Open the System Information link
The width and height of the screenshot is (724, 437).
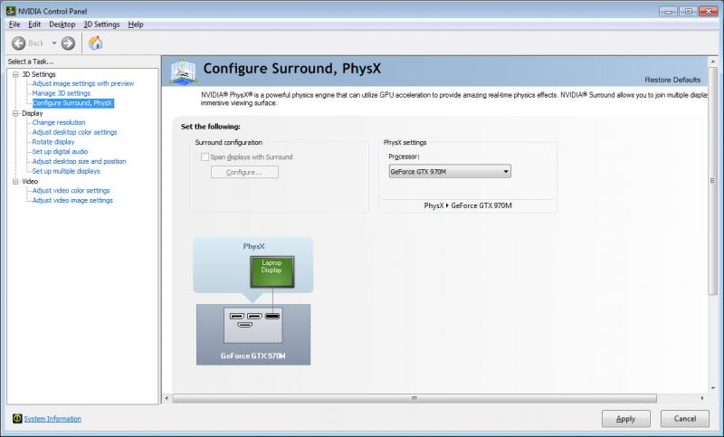coord(52,419)
